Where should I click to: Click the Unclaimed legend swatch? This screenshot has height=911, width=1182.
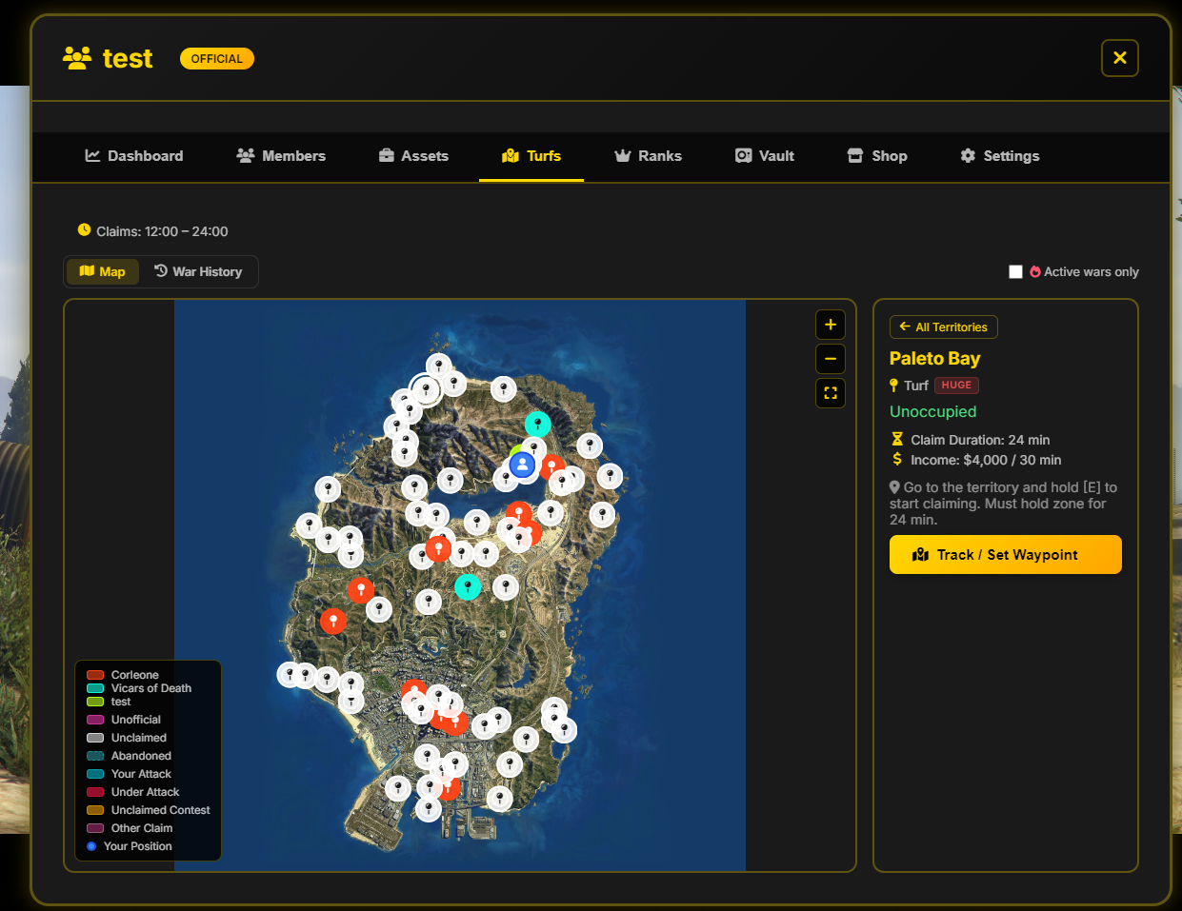coord(95,738)
